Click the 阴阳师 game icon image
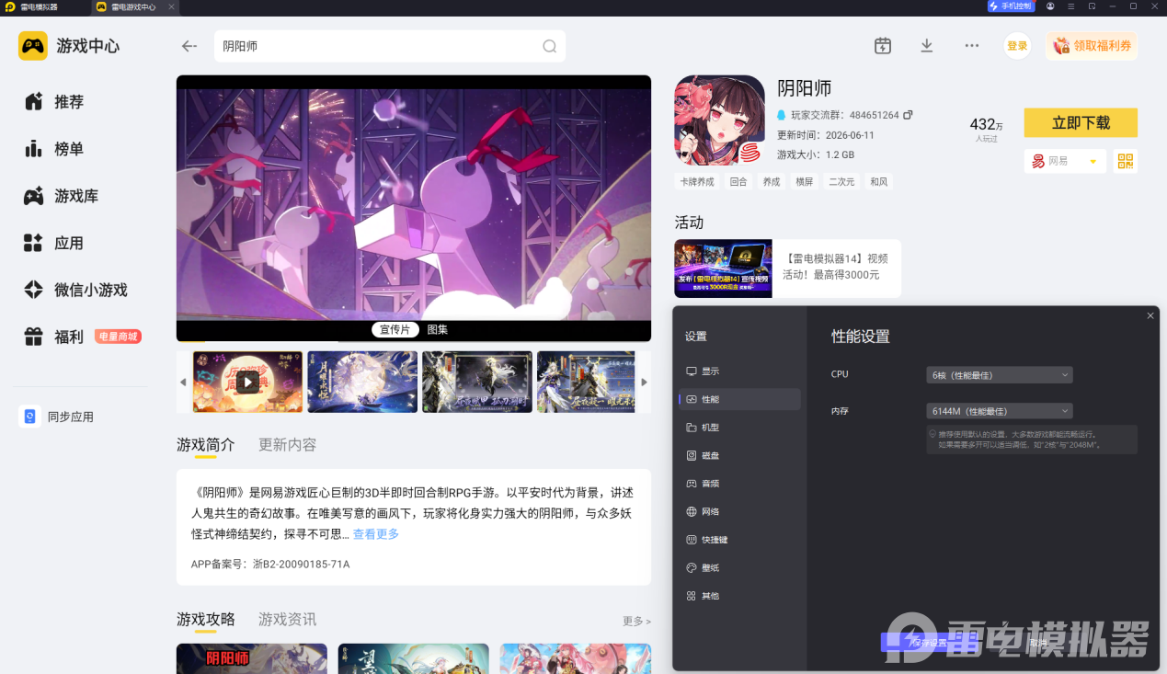The width and height of the screenshot is (1167, 674). pyautogui.click(x=719, y=120)
